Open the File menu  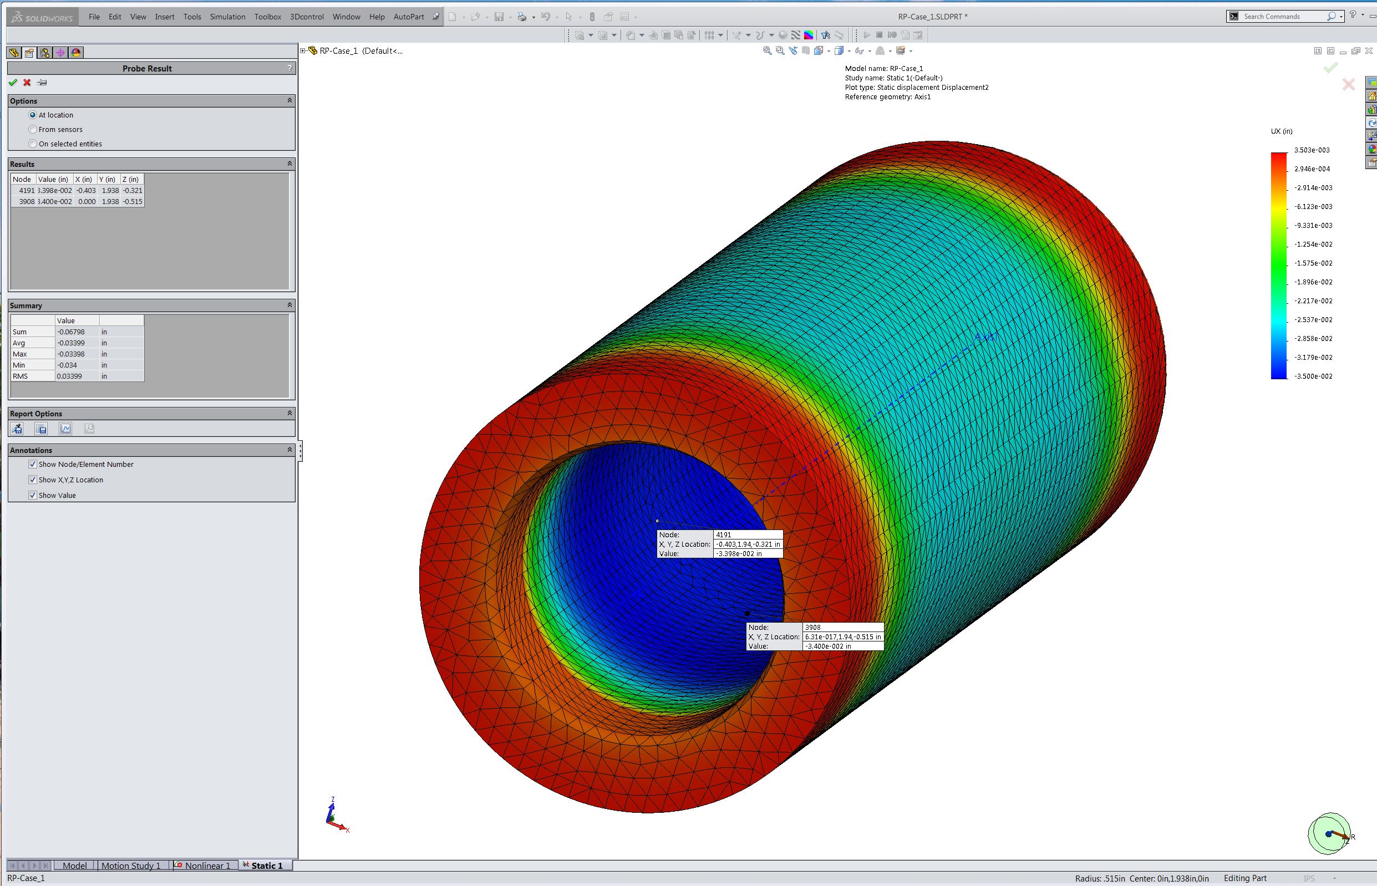pos(94,17)
